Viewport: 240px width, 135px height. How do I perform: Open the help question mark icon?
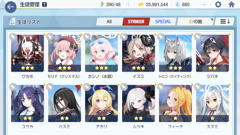click(44, 4)
